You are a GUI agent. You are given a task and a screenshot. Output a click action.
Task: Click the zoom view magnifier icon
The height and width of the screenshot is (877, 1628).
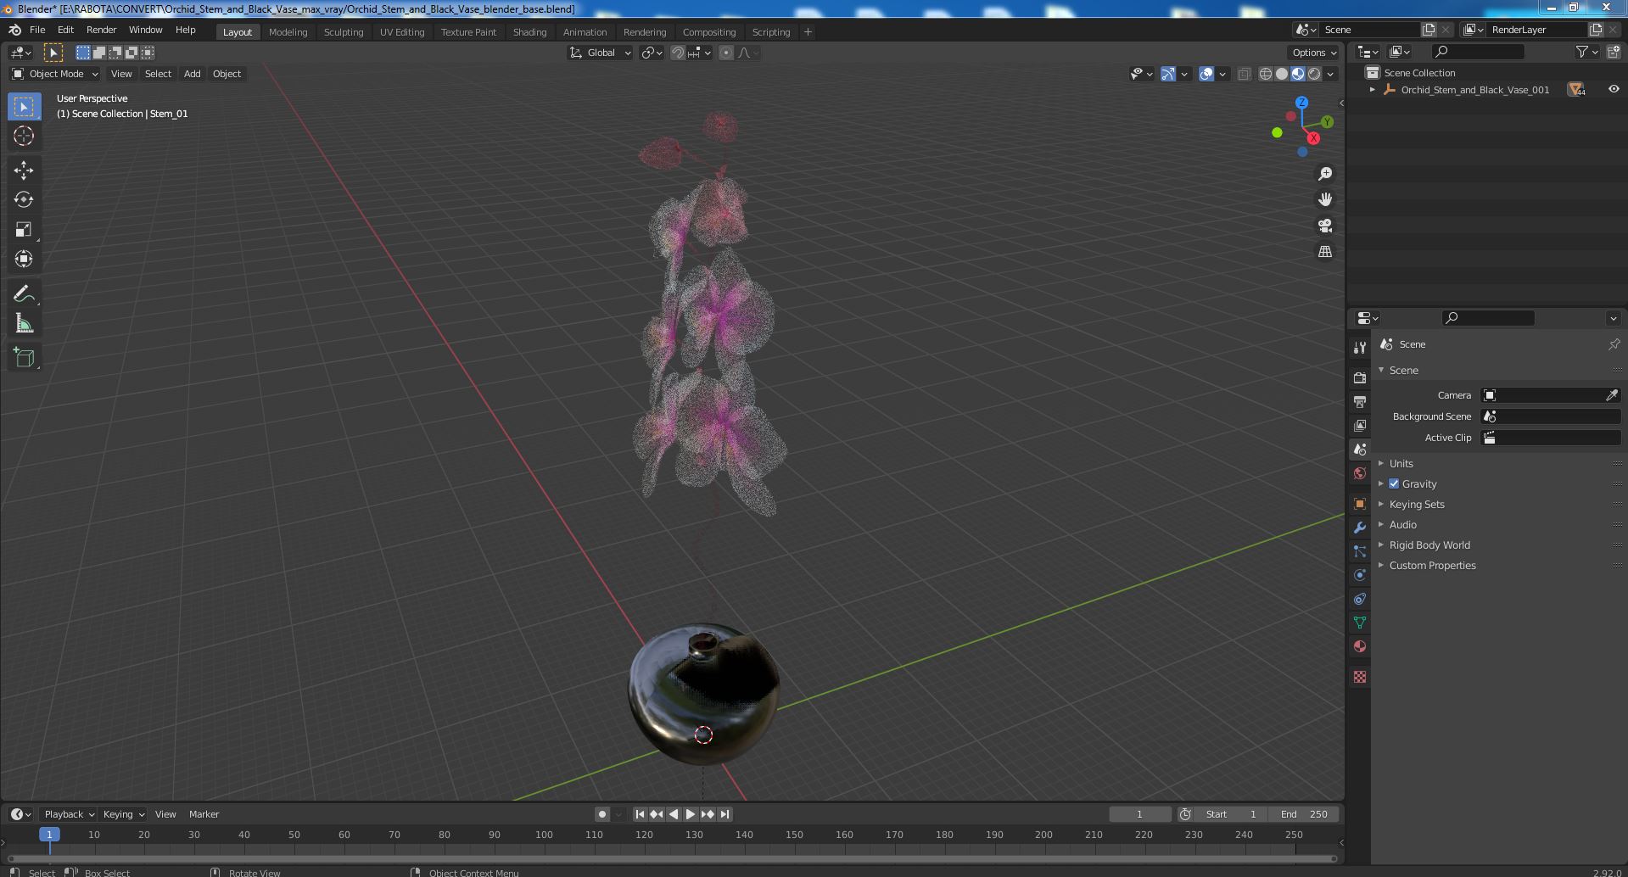point(1325,174)
